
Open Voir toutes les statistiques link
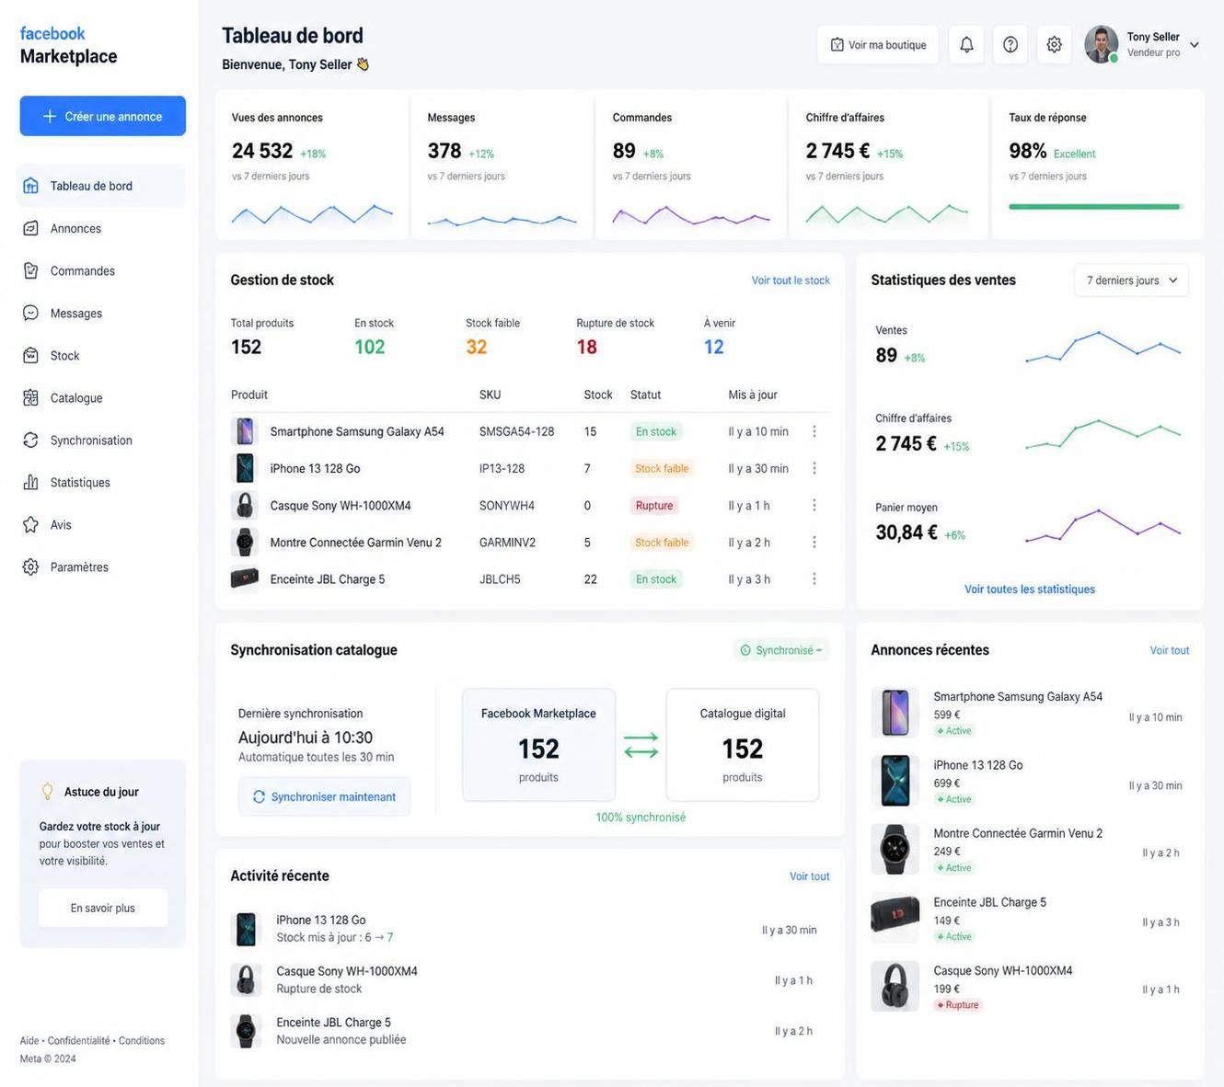(1030, 589)
